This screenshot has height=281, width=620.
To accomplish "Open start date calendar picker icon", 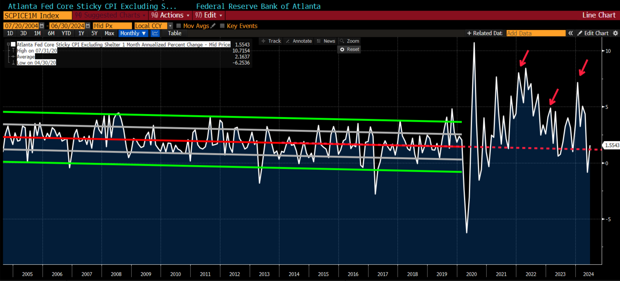I will pos(42,26).
